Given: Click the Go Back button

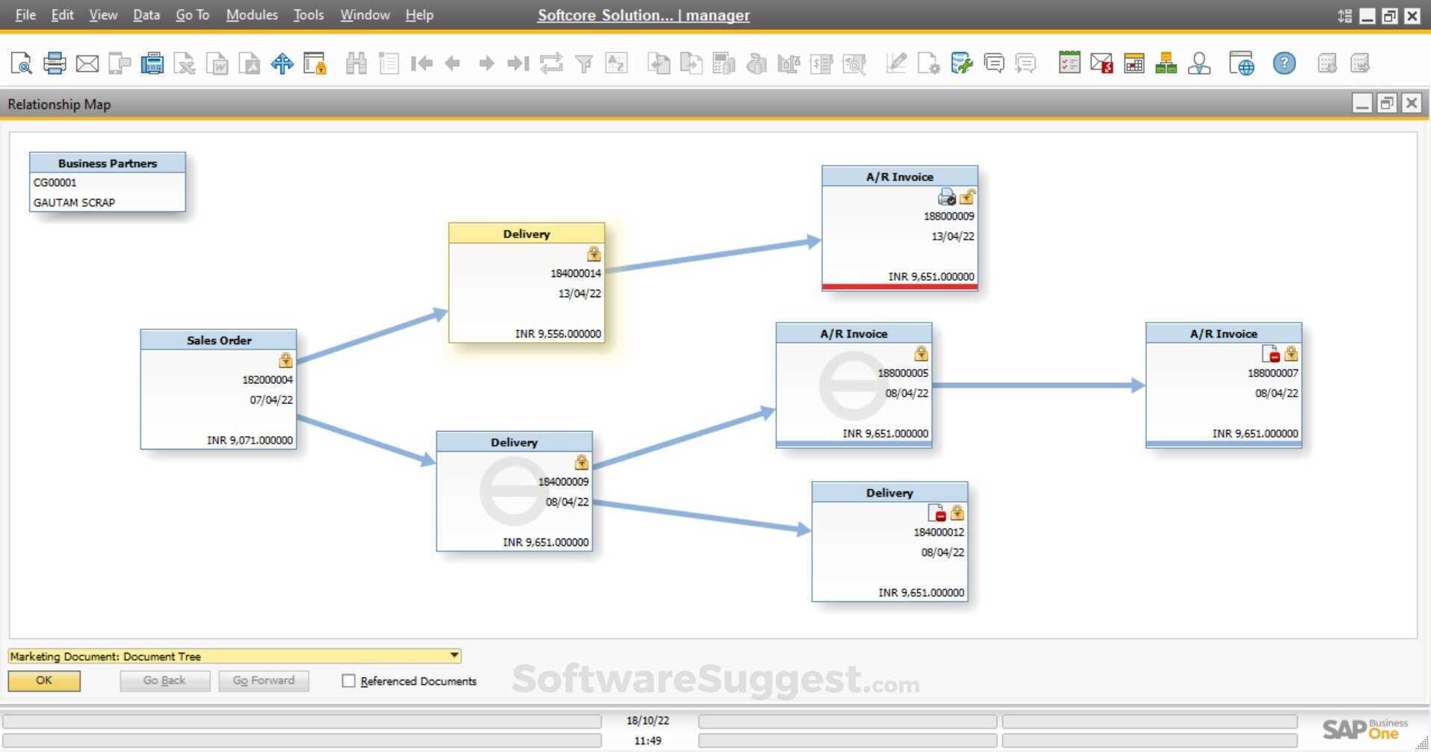Looking at the screenshot, I should pos(164,680).
